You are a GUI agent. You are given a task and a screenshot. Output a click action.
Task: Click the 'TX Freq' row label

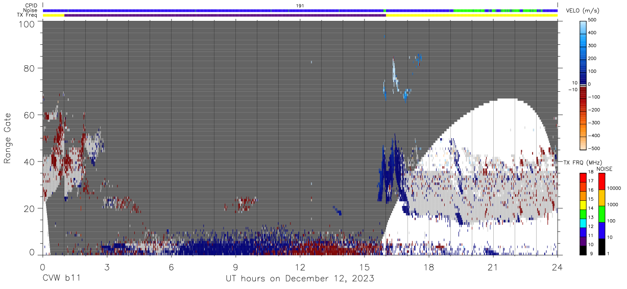[28, 15]
